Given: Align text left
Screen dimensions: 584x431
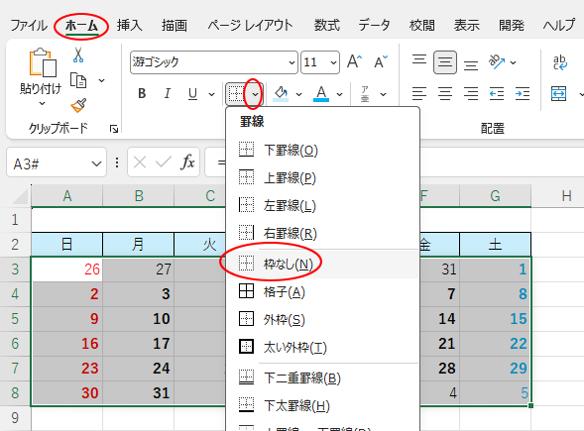Looking at the screenshot, I should pos(419,94).
